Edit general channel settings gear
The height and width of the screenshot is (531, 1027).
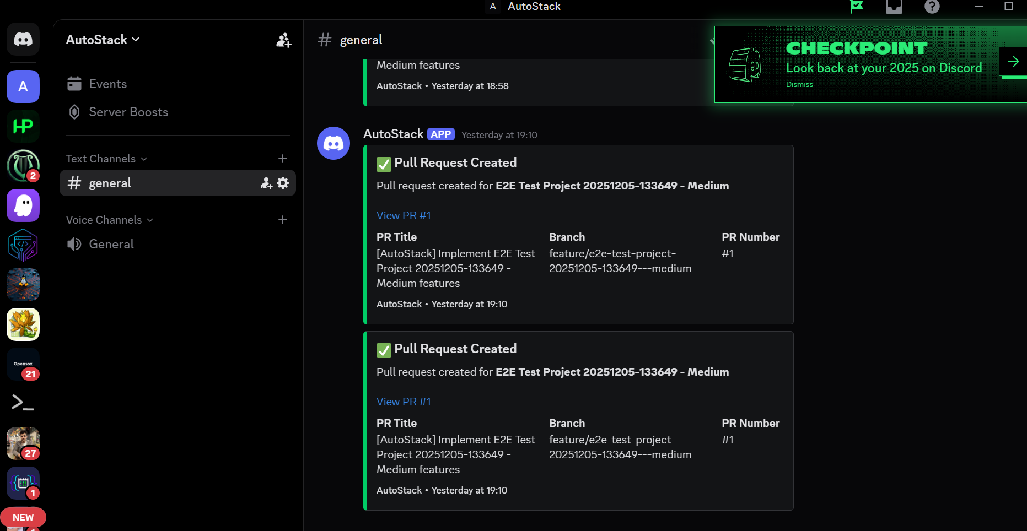283,183
